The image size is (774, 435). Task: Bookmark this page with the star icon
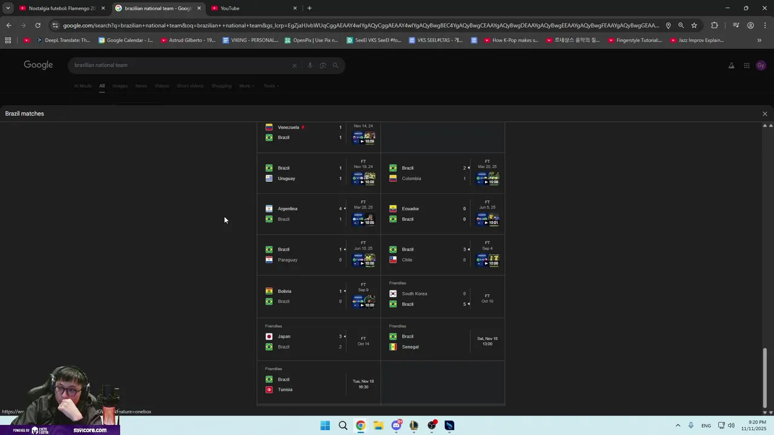[694, 25]
